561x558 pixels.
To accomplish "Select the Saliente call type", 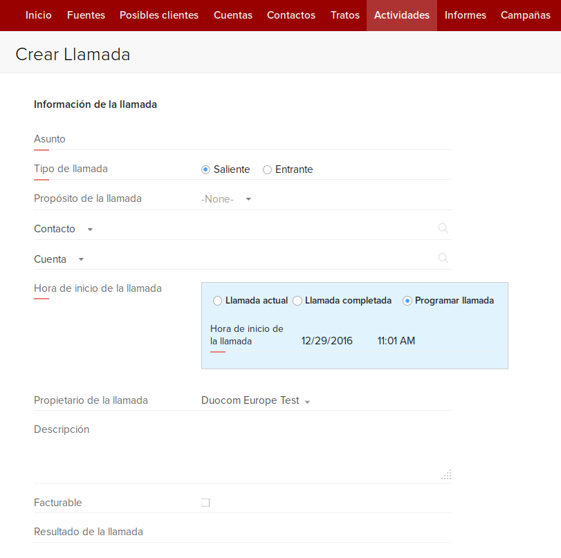I will click(x=205, y=169).
